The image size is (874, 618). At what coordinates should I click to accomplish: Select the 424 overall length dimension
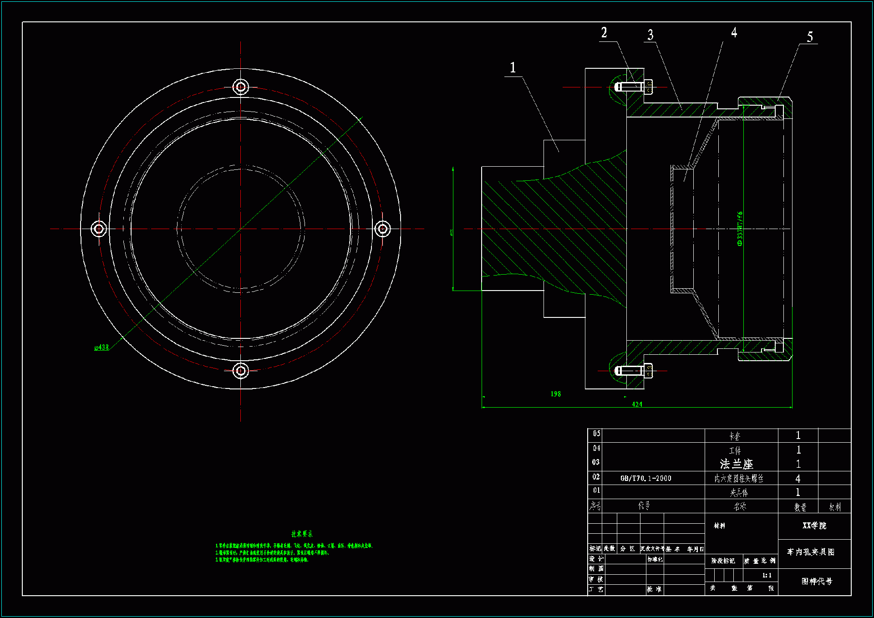coord(637,404)
